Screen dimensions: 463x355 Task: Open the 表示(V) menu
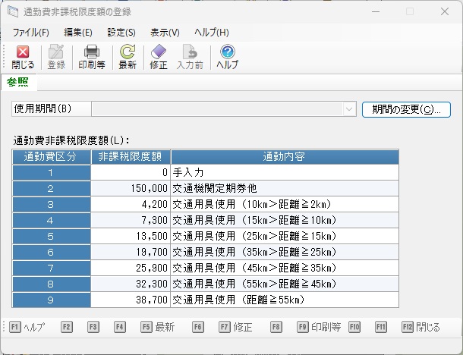tap(165, 32)
